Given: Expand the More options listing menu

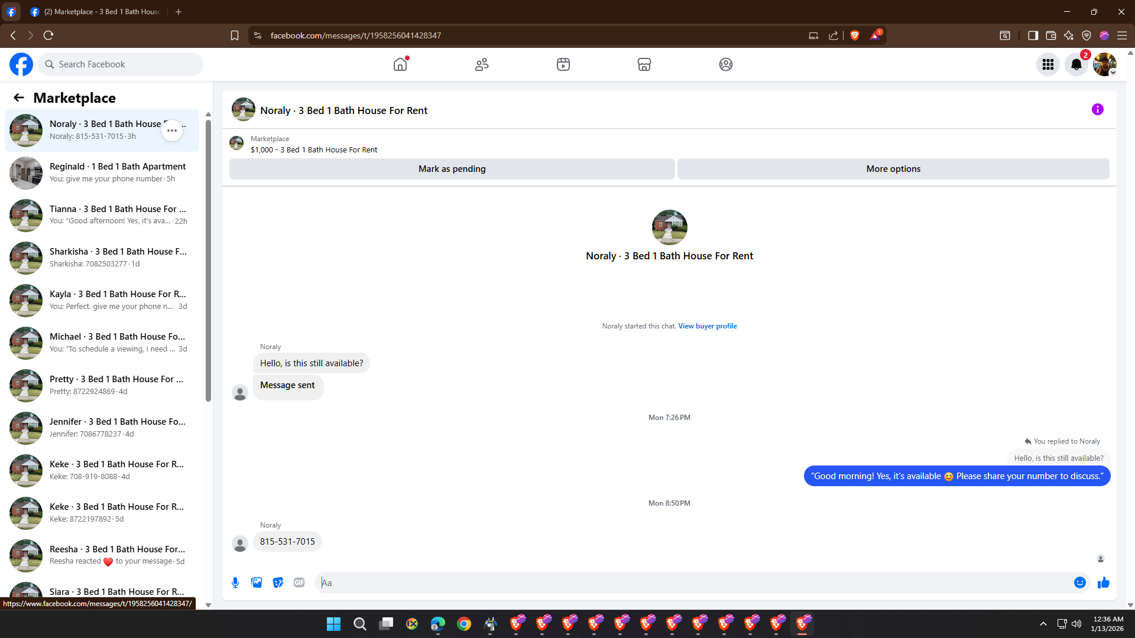Looking at the screenshot, I should [893, 169].
